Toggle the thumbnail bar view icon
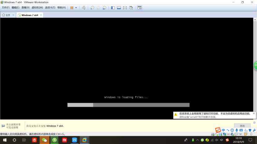The image size is (257, 144). (x=119, y=8)
